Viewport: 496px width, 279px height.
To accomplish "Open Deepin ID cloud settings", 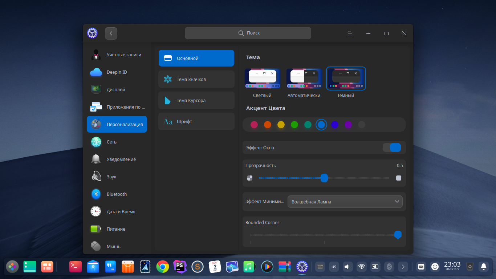I will tap(117, 72).
